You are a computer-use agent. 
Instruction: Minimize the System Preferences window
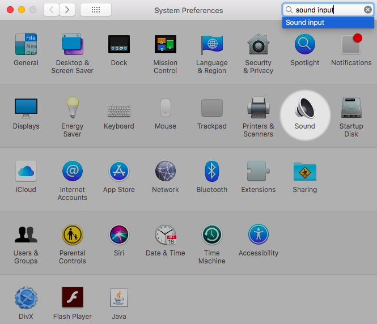22,10
